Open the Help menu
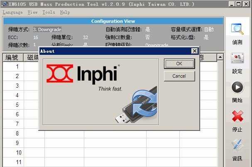 click(x=65, y=12)
